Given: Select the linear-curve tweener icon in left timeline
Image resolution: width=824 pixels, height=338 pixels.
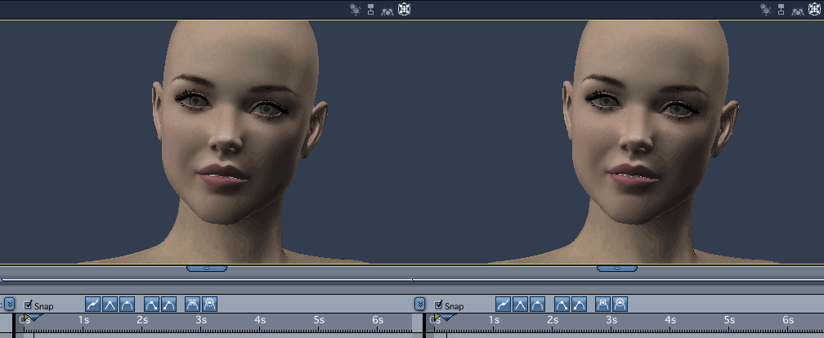Looking at the screenshot, I should coord(92,304).
